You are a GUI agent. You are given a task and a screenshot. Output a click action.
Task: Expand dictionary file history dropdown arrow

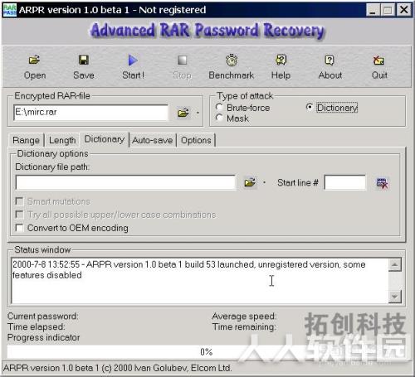[x=264, y=182]
